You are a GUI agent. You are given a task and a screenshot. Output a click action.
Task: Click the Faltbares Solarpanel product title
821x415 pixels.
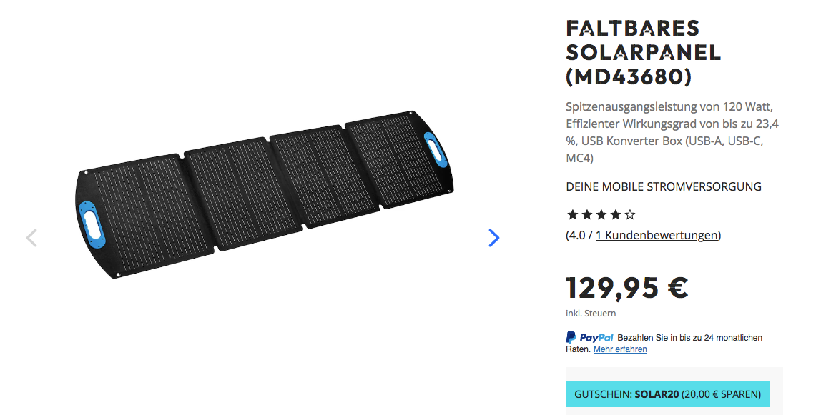pos(644,53)
